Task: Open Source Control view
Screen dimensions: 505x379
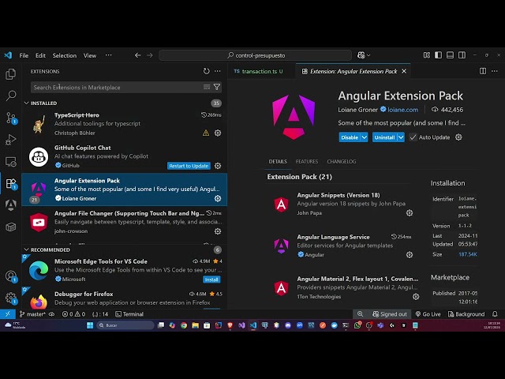Action: click(10, 118)
